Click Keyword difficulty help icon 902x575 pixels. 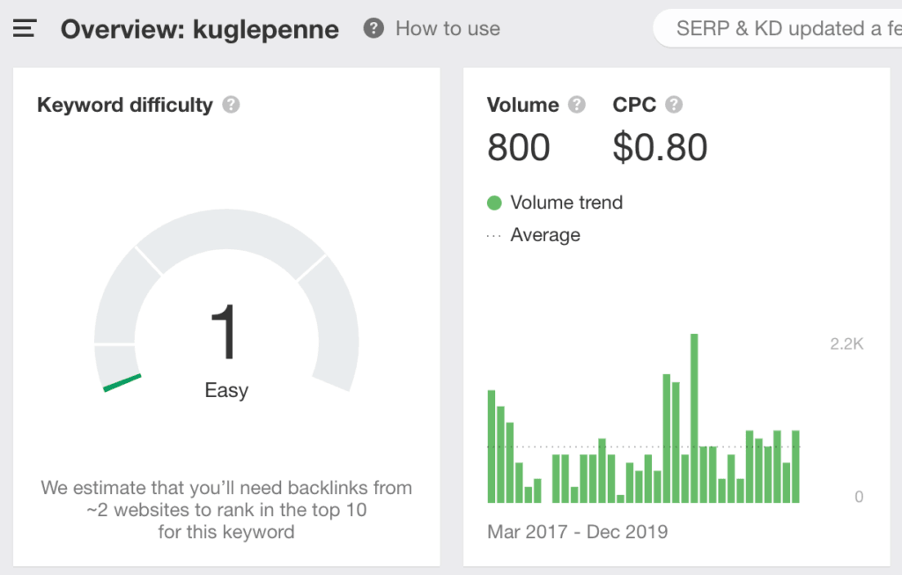[231, 105]
